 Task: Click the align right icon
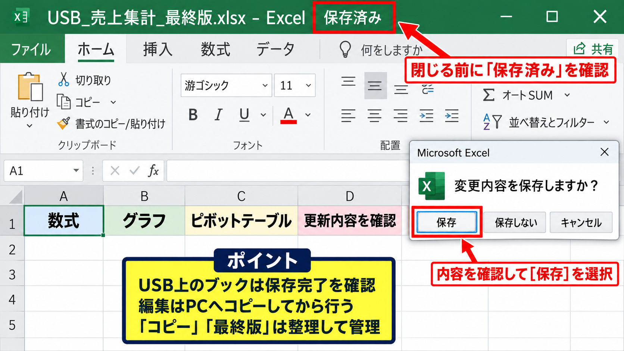pyautogui.click(x=400, y=116)
